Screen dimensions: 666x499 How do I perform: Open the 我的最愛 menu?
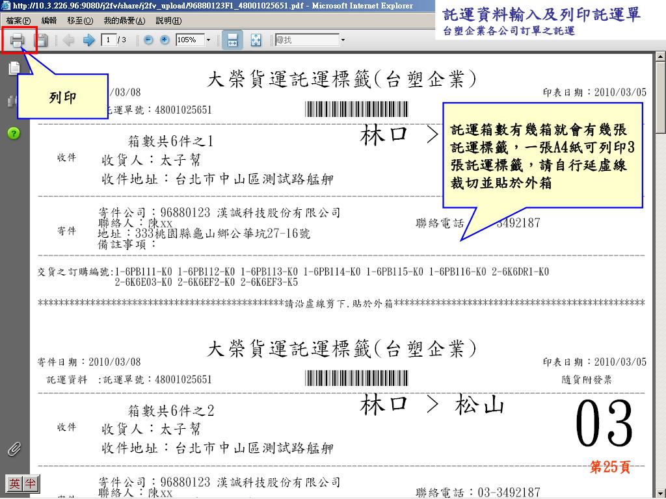(x=124, y=20)
